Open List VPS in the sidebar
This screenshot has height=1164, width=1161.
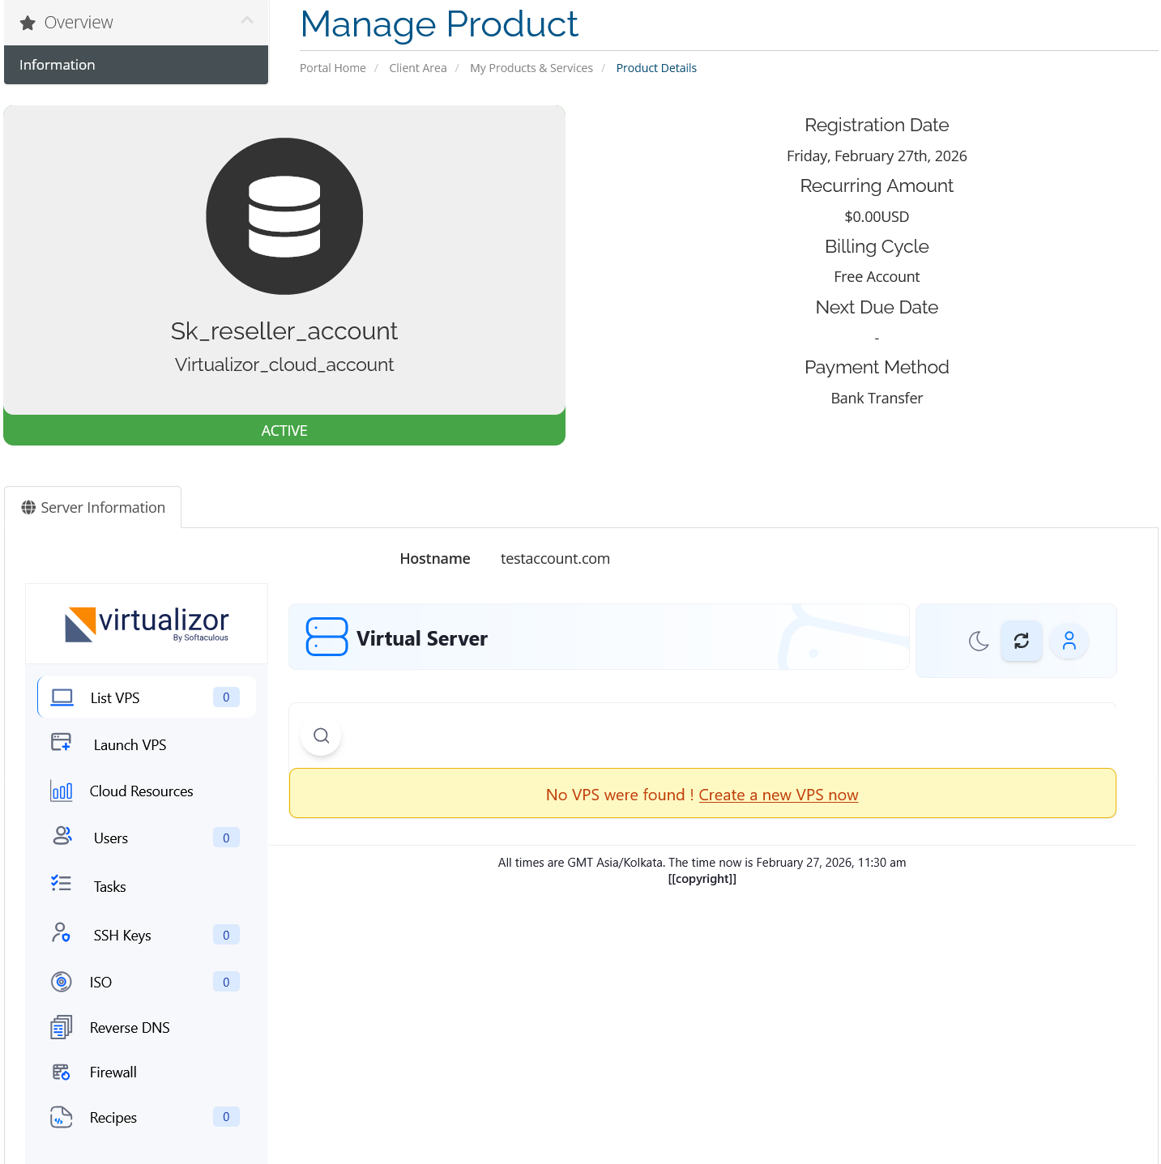[x=115, y=697]
